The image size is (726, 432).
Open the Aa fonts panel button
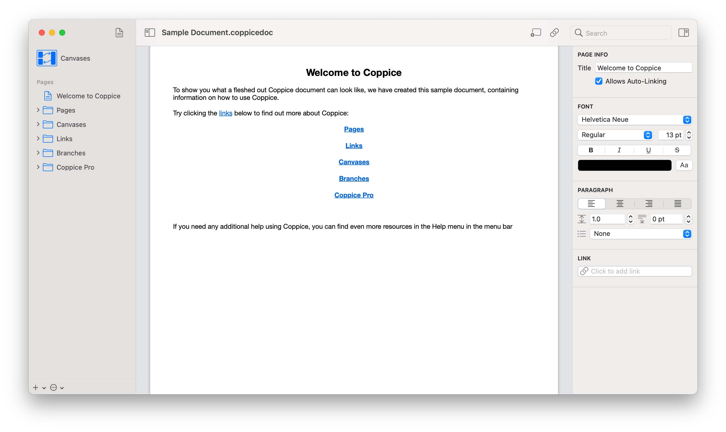[x=684, y=165]
